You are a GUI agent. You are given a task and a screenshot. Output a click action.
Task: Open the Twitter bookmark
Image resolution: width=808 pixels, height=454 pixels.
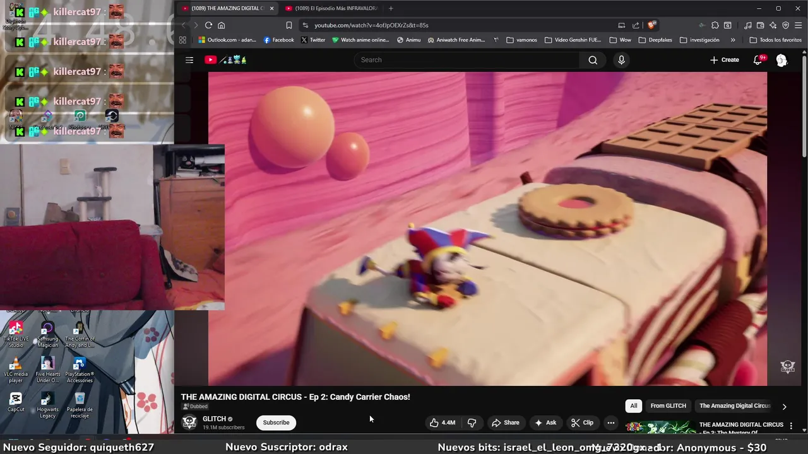click(312, 40)
